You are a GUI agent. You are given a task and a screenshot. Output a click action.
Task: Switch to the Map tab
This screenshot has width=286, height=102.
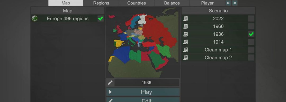[x=66, y=3]
